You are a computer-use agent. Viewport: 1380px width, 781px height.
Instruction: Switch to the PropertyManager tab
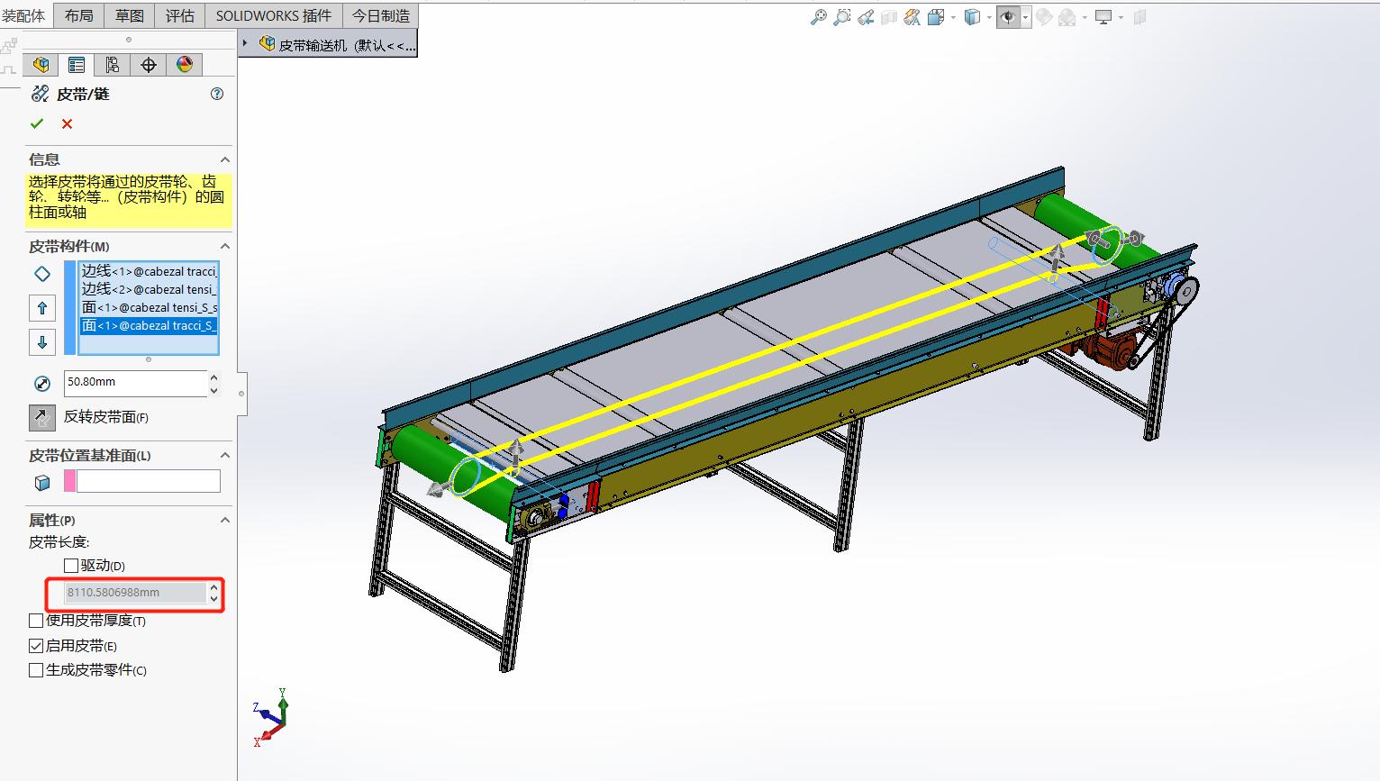coord(77,65)
